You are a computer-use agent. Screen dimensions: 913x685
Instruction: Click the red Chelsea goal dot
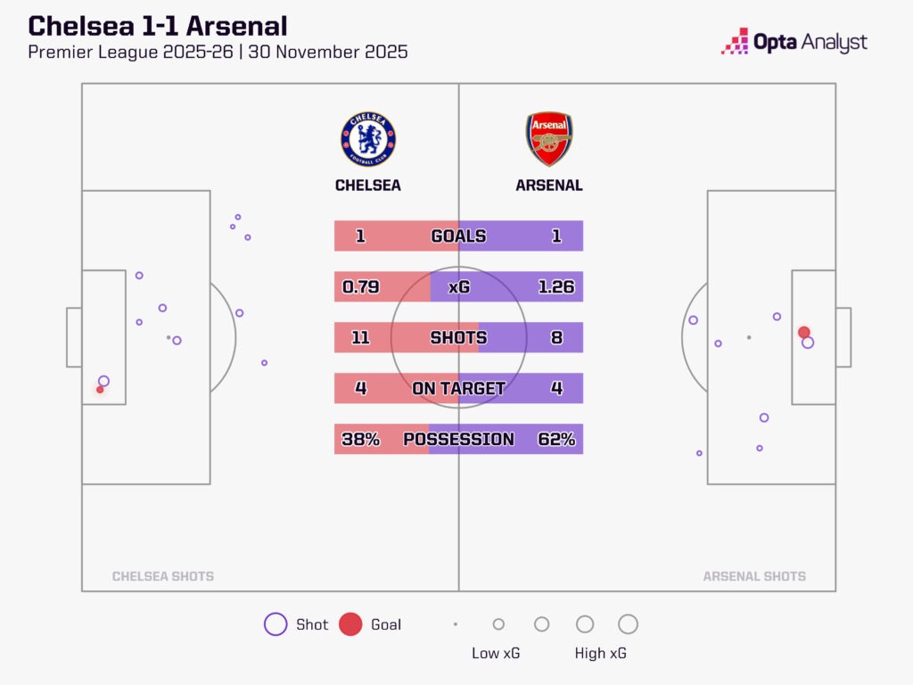click(x=100, y=390)
